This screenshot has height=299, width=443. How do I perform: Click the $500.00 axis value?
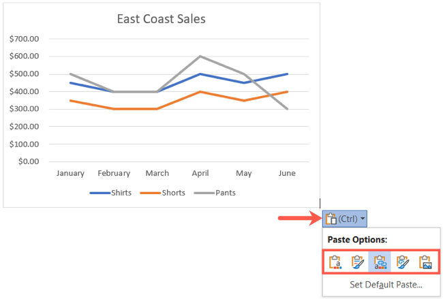click(24, 74)
